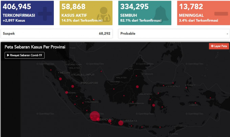Click the bell icon on Sembuh card
Viewport: 230px width, 137px height.
(x=161, y=14)
